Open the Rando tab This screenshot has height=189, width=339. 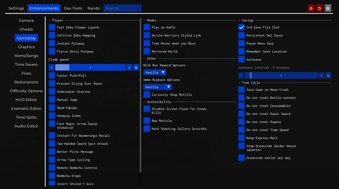coord(94,8)
